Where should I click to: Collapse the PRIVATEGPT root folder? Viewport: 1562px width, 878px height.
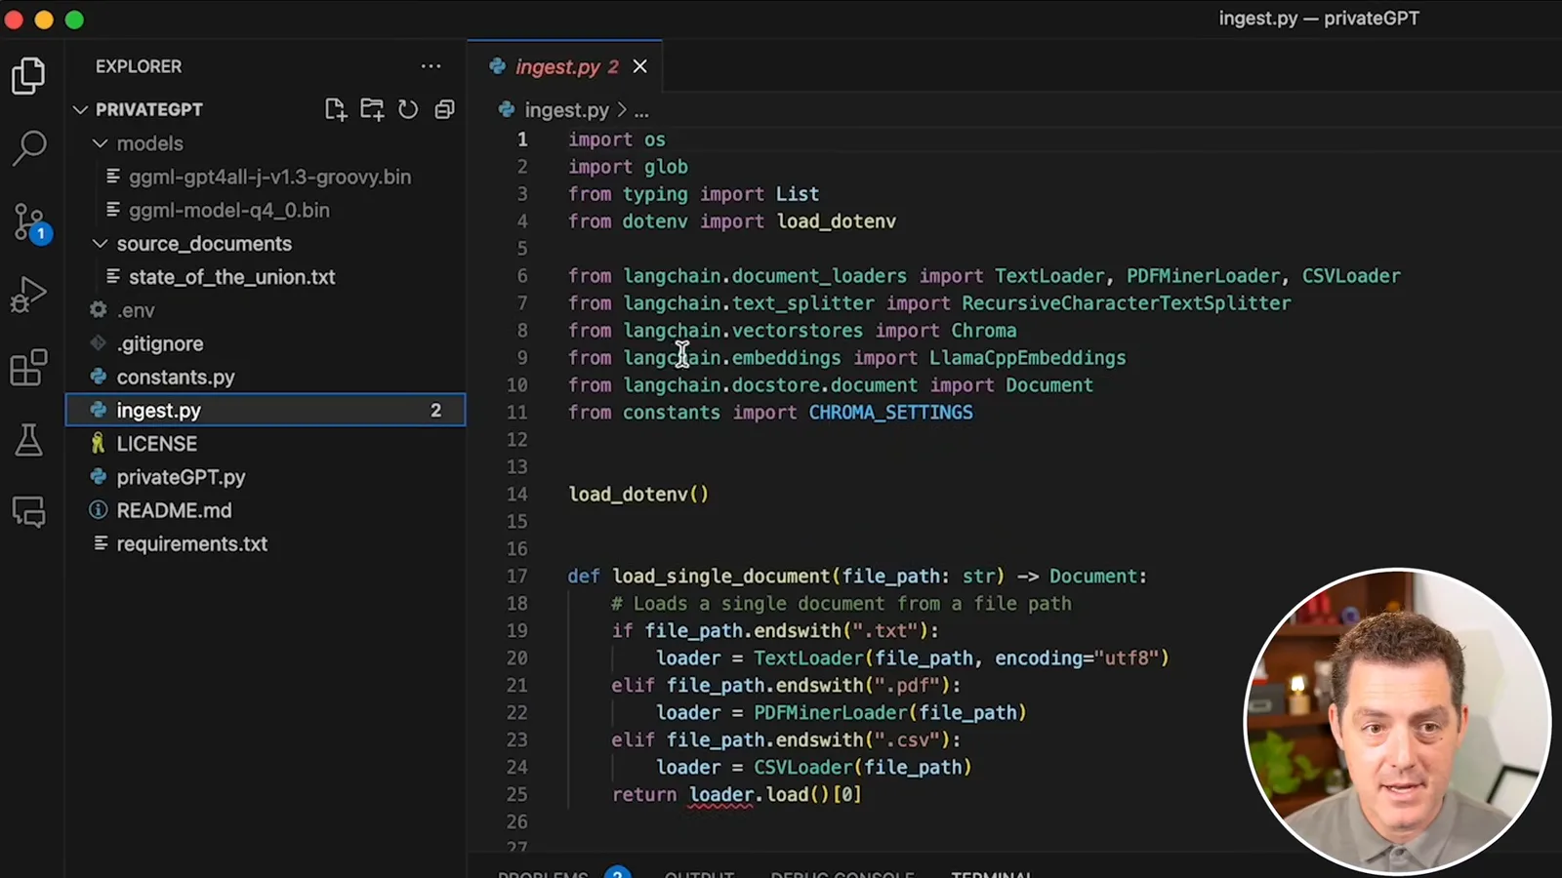pyautogui.click(x=81, y=109)
